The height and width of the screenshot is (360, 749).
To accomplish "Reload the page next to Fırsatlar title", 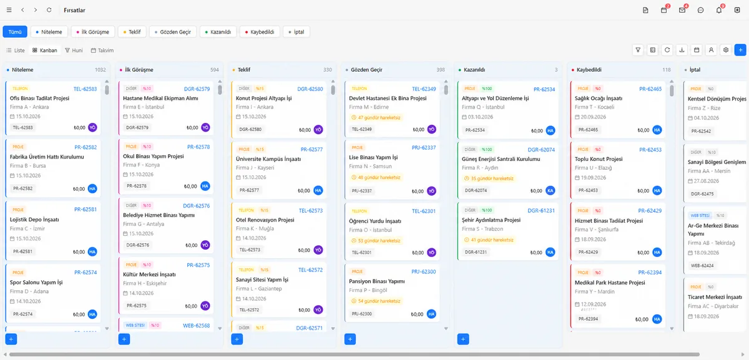I will tap(49, 10).
